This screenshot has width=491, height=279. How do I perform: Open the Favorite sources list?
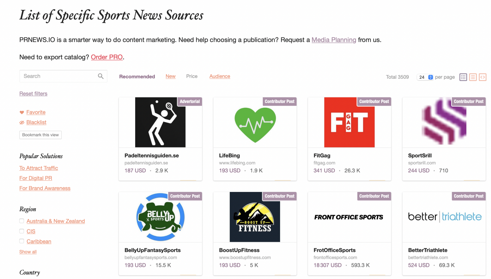tap(36, 112)
